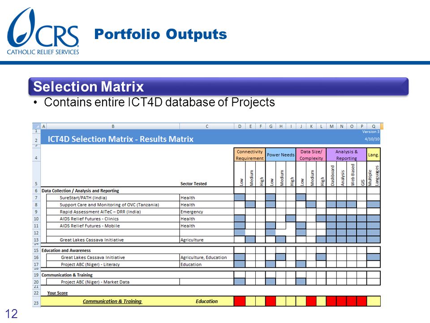Select 'Project ABC (Niger) - Literacy' cell
The width and height of the screenshot is (430, 323).
click(x=113, y=265)
